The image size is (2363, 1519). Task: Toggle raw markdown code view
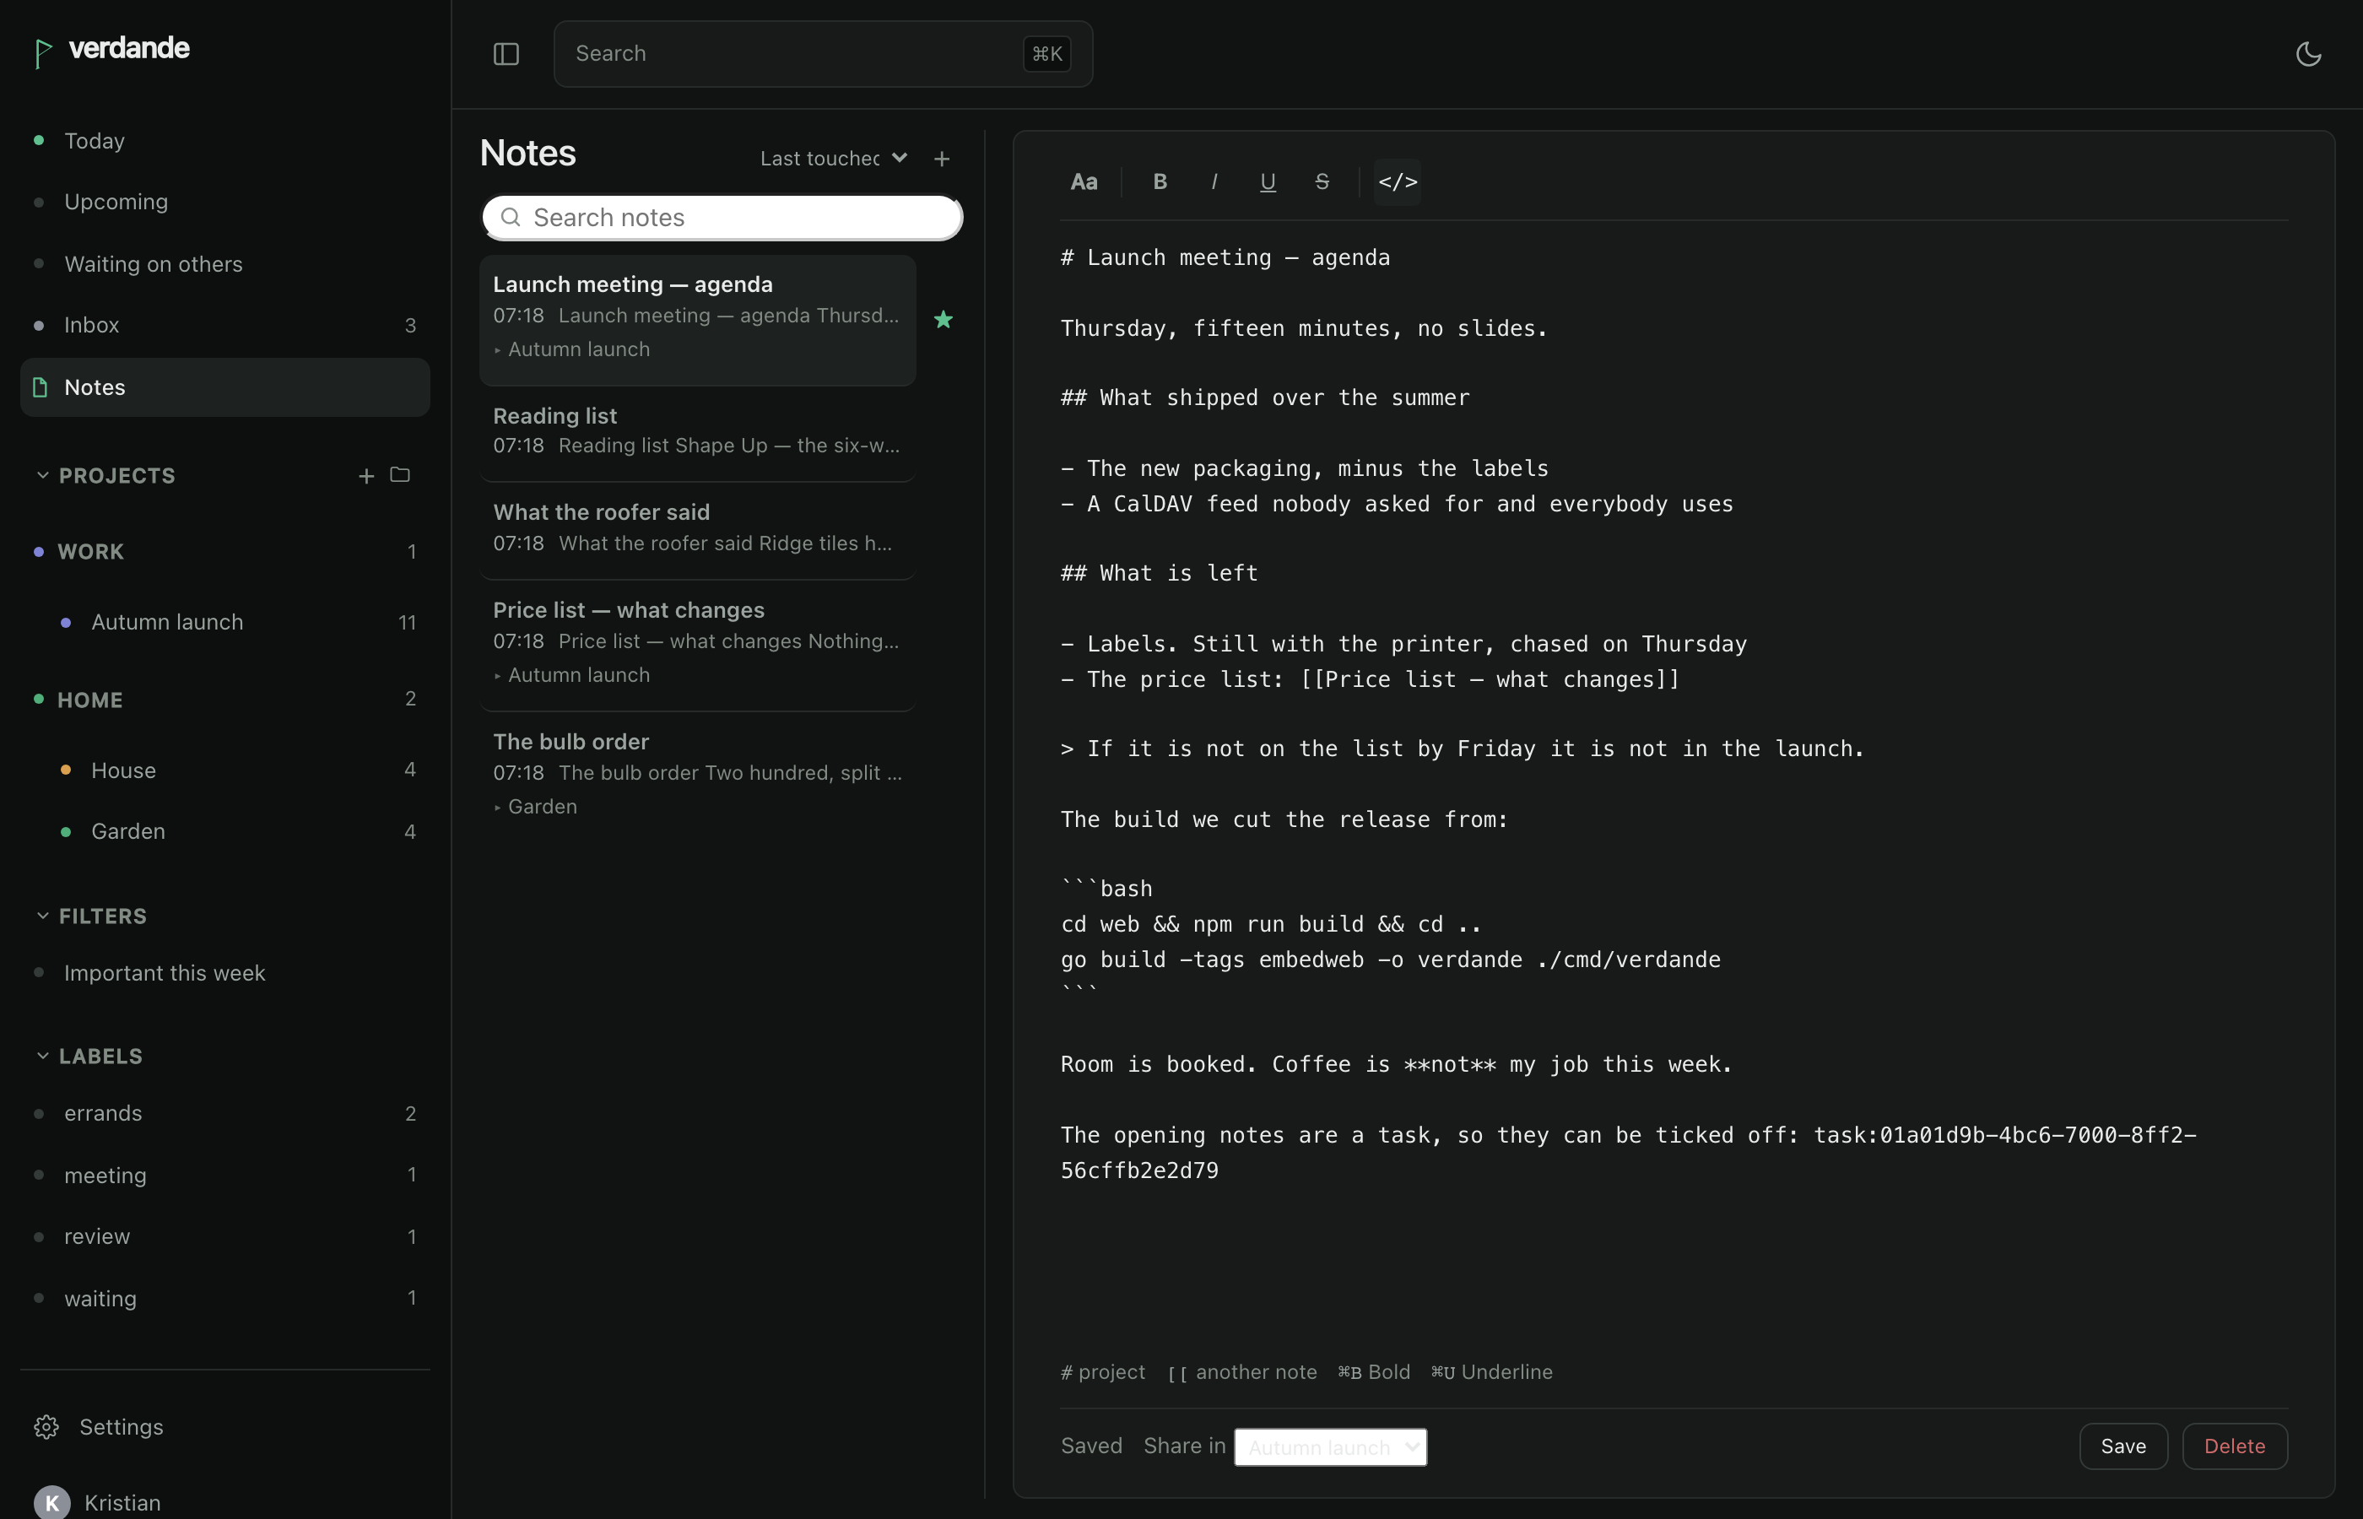coord(1398,181)
